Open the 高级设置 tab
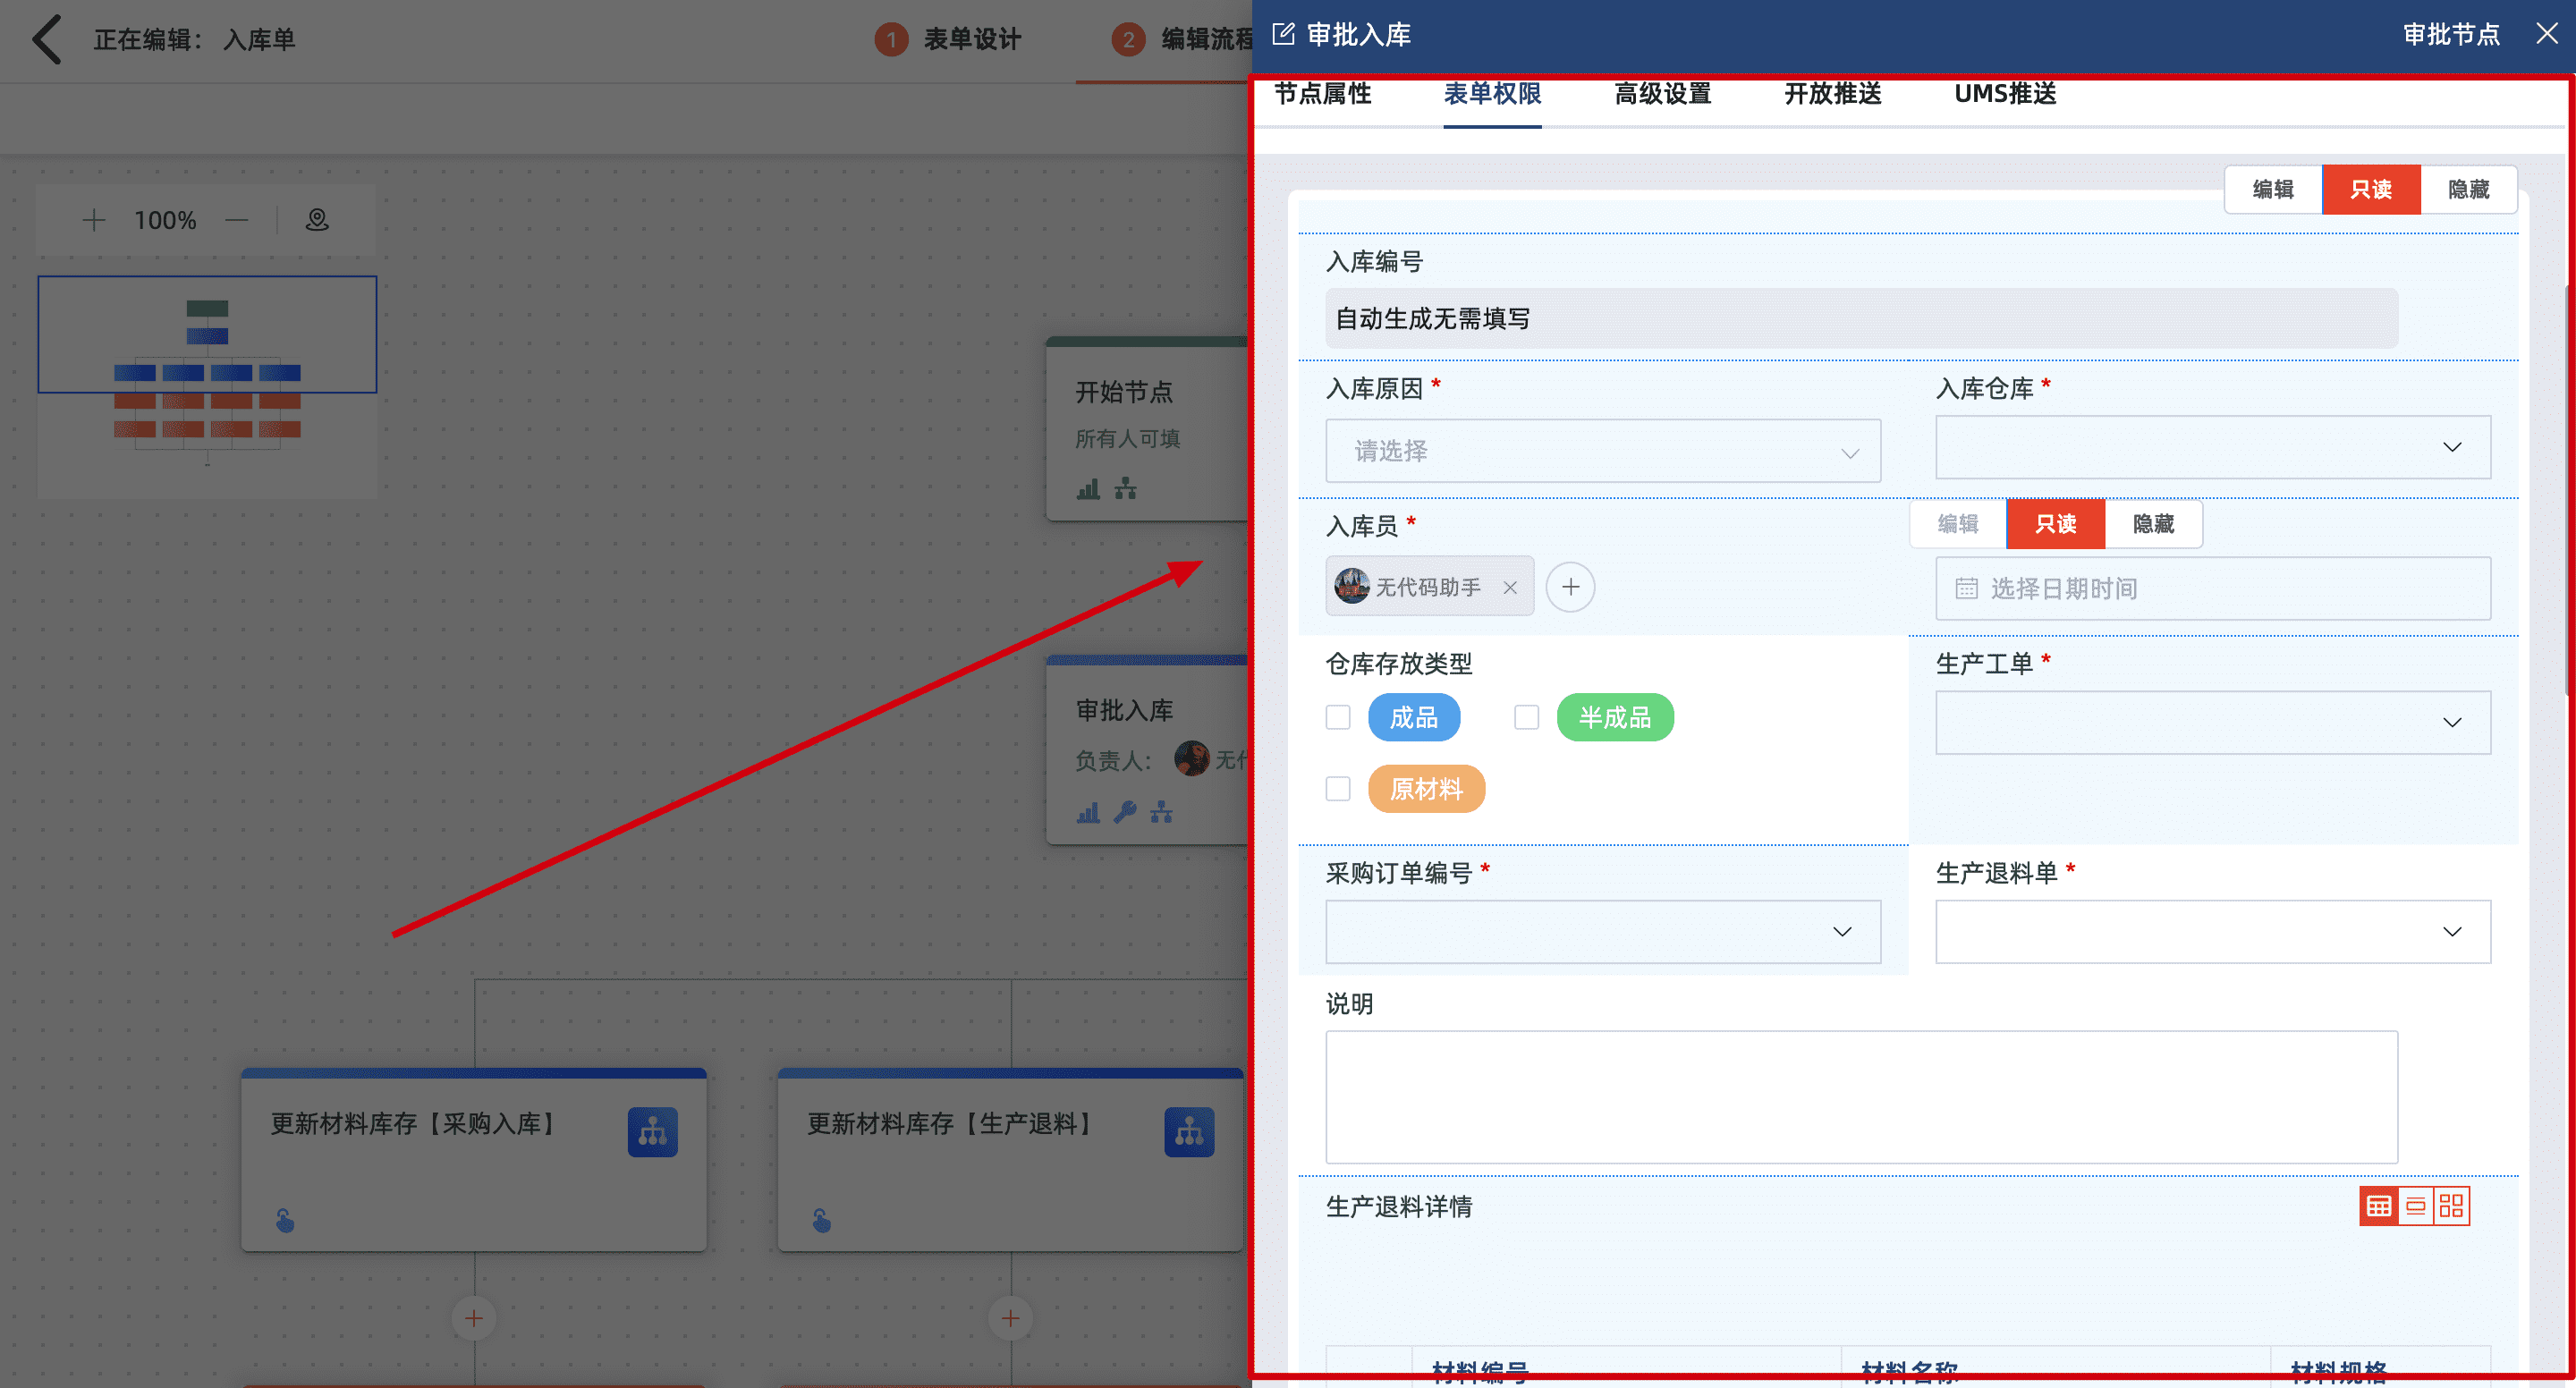Screen dimensions: 2576x1388 [1662, 94]
